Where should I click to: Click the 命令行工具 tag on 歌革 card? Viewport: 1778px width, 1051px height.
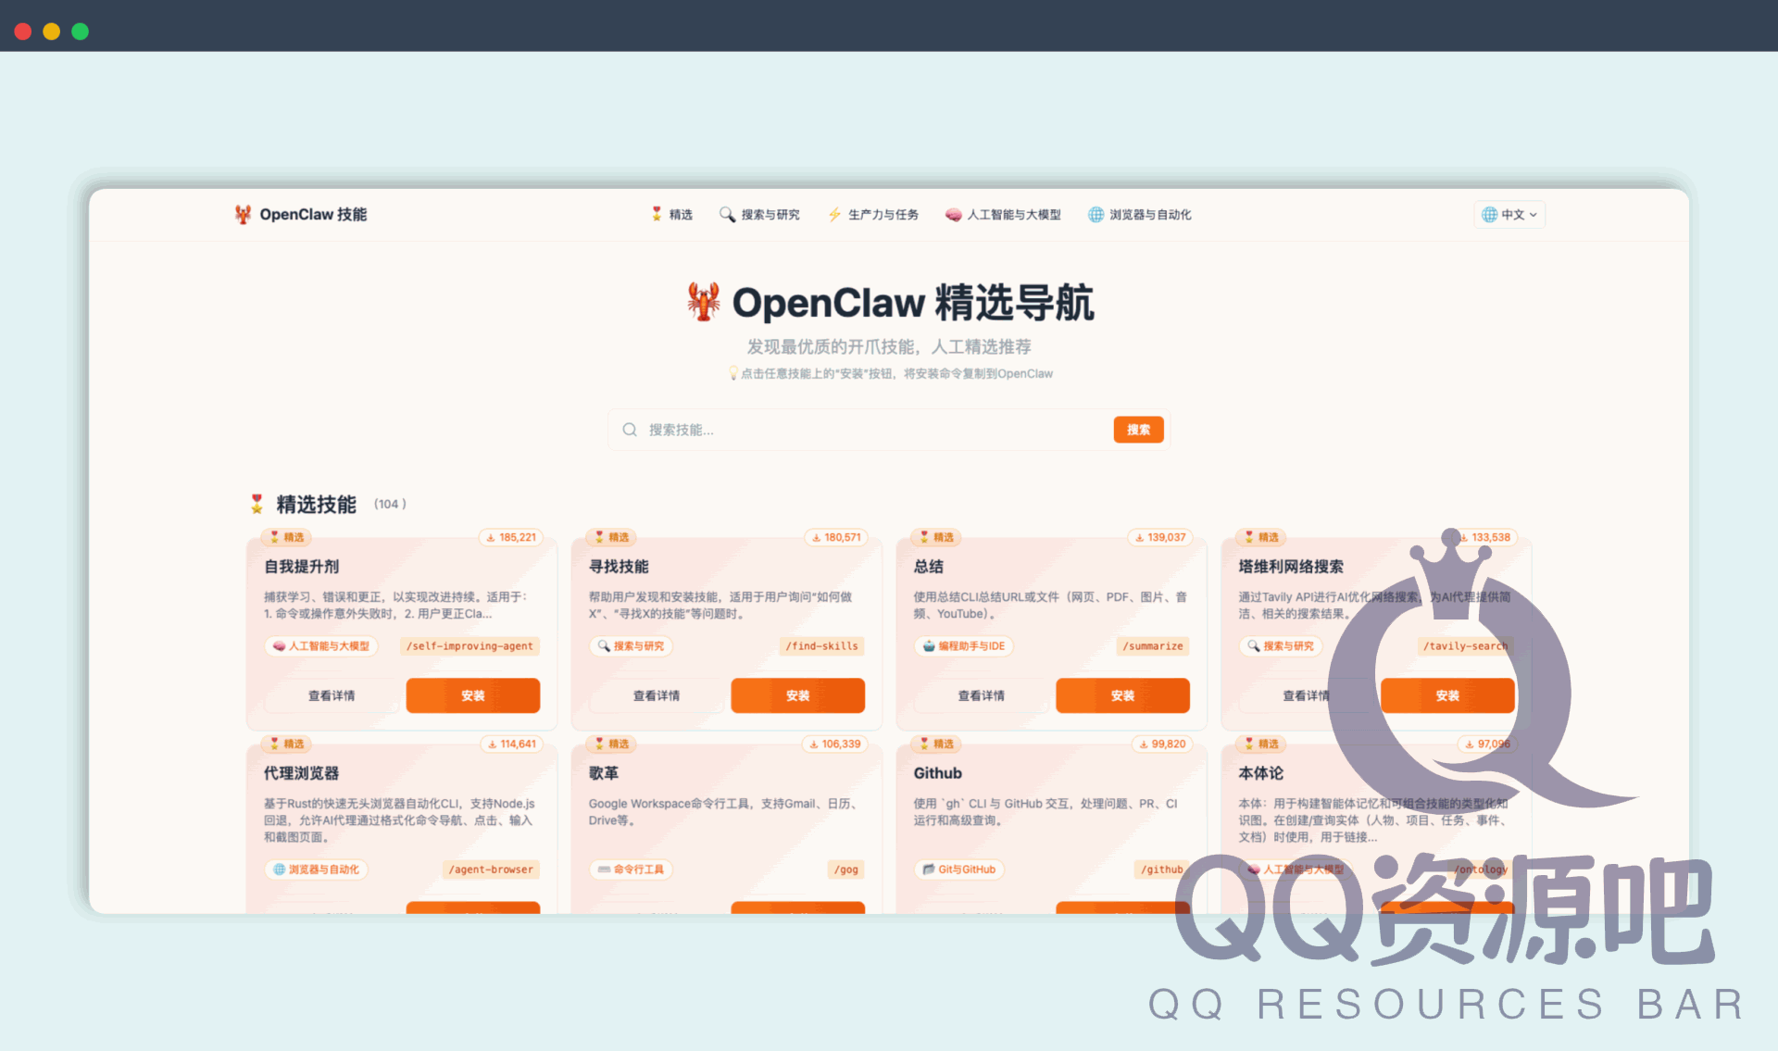tap(631, 870)
